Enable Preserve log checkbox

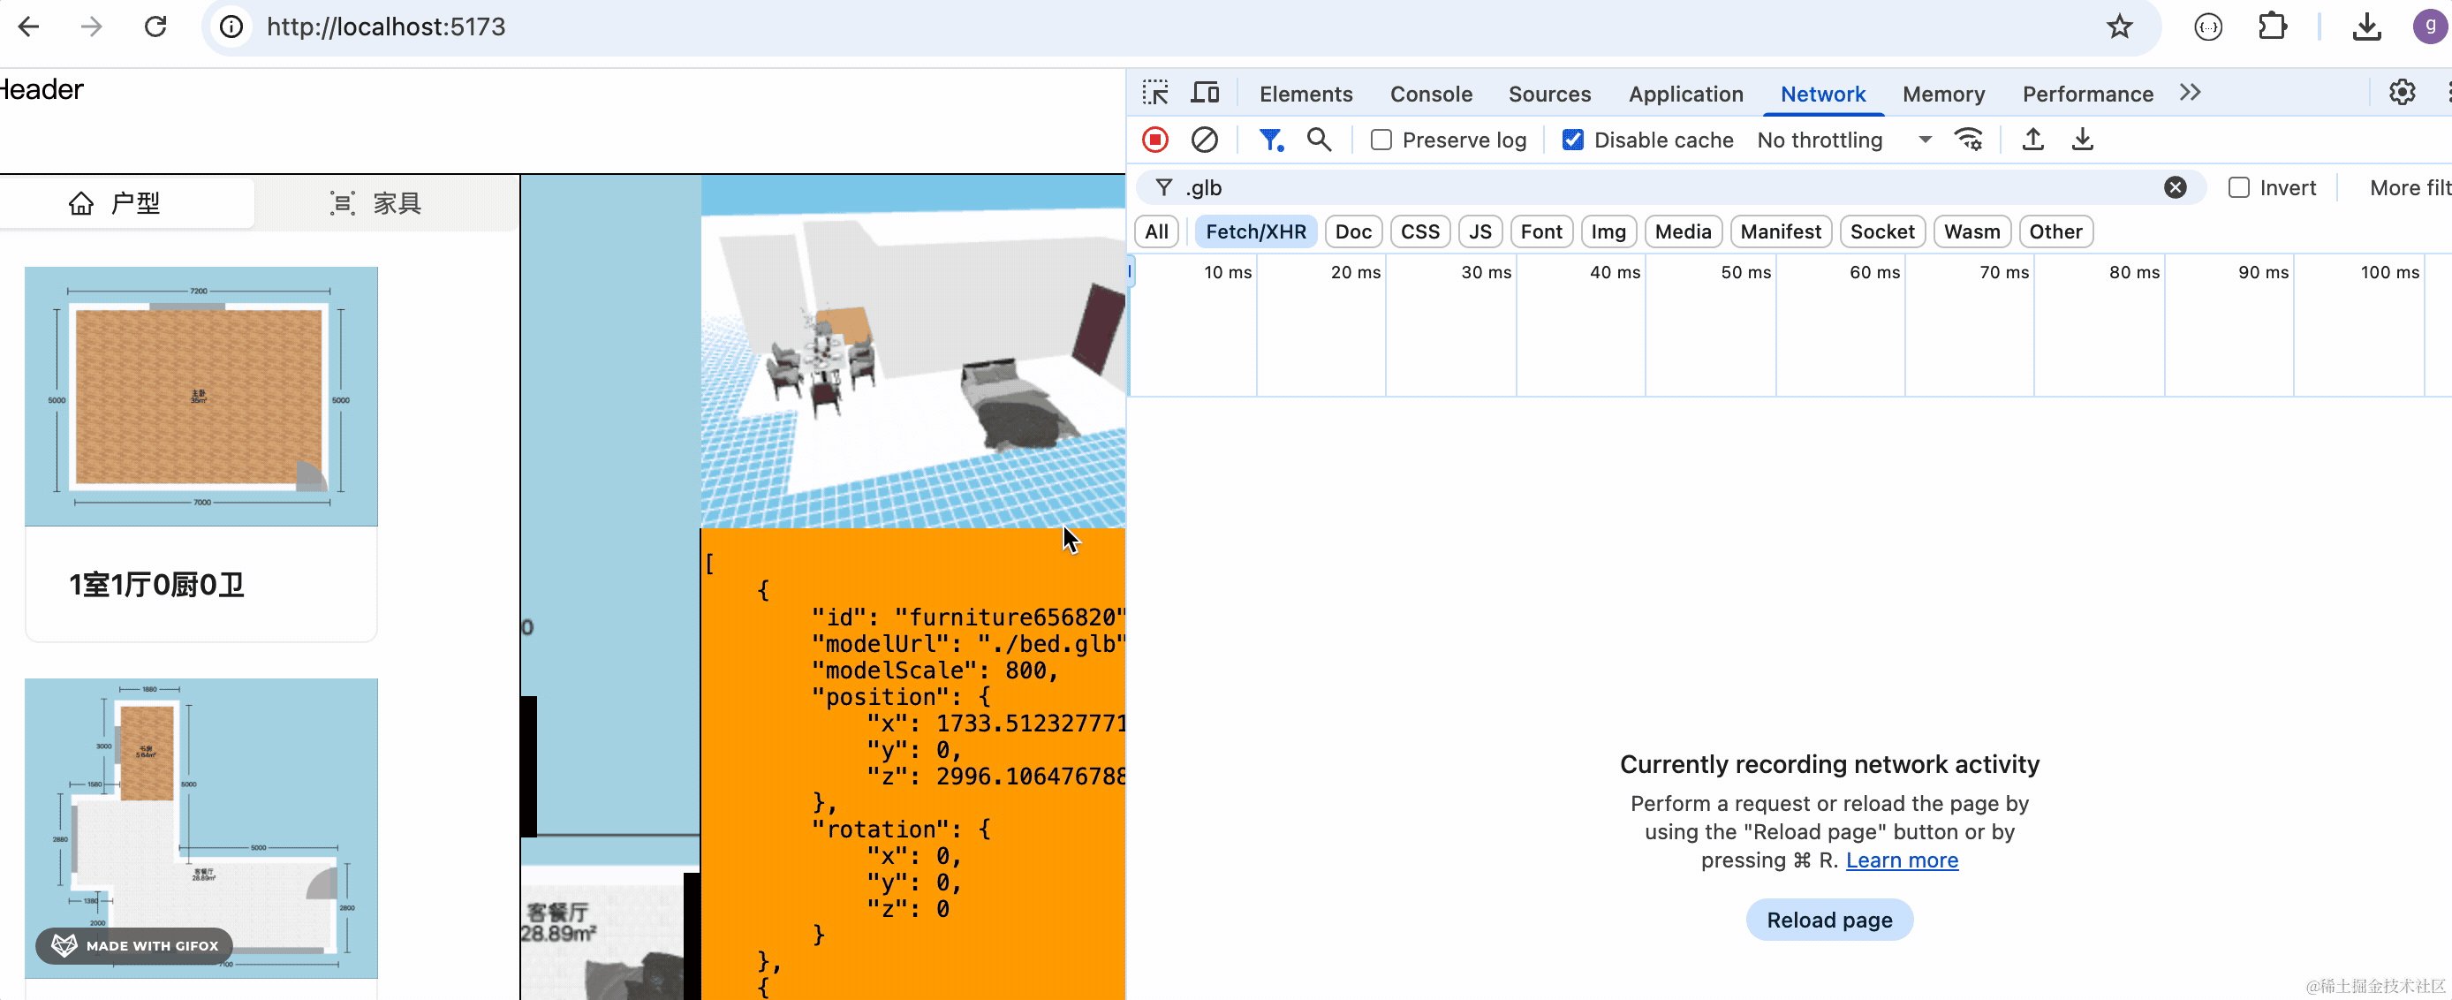[x=1381, y=140]
